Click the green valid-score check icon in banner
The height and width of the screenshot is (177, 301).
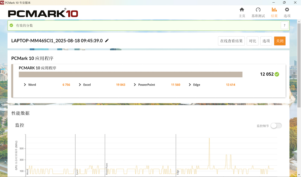click(x=11, y=25)
